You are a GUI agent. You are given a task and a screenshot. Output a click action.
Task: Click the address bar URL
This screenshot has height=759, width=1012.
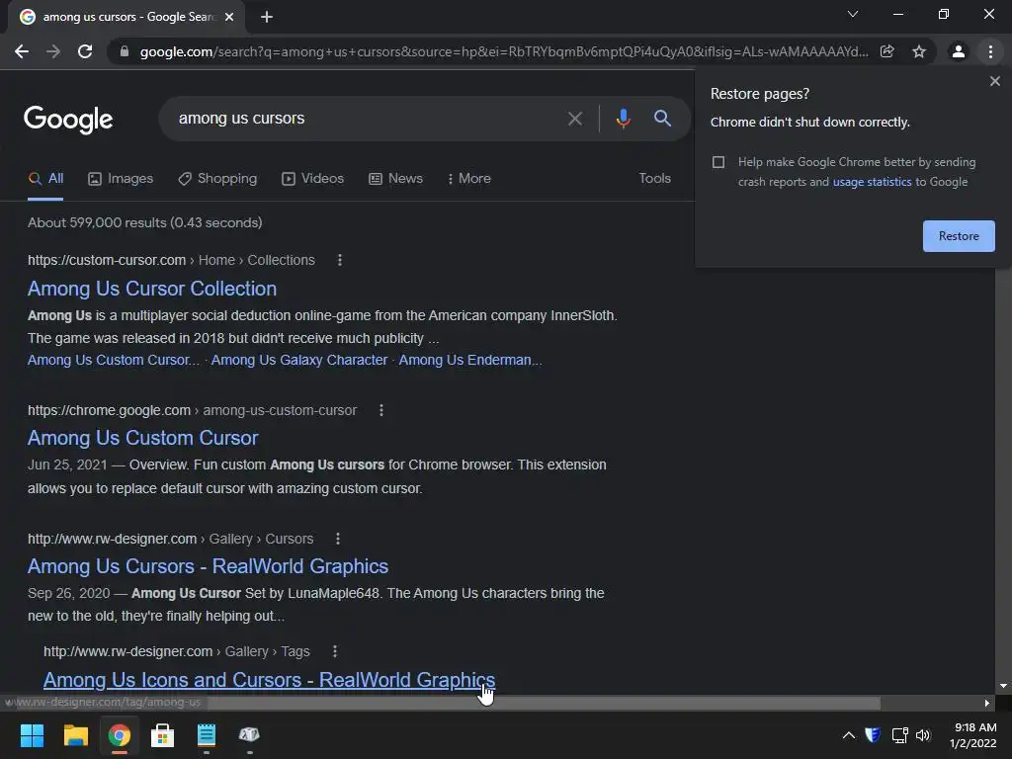(x=503, y=51)
